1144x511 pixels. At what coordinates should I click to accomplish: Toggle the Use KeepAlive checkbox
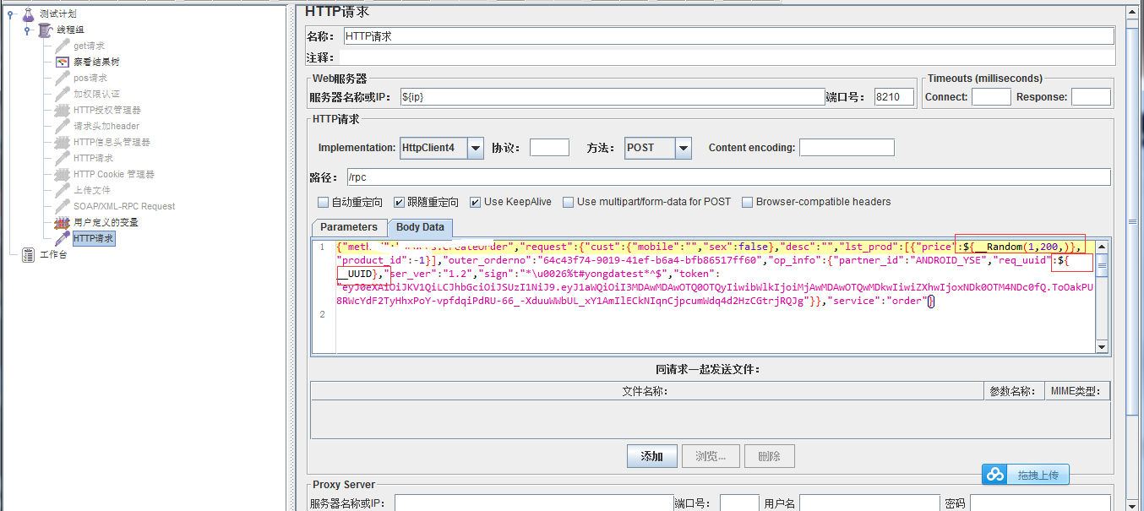click(x=476, y=202)
